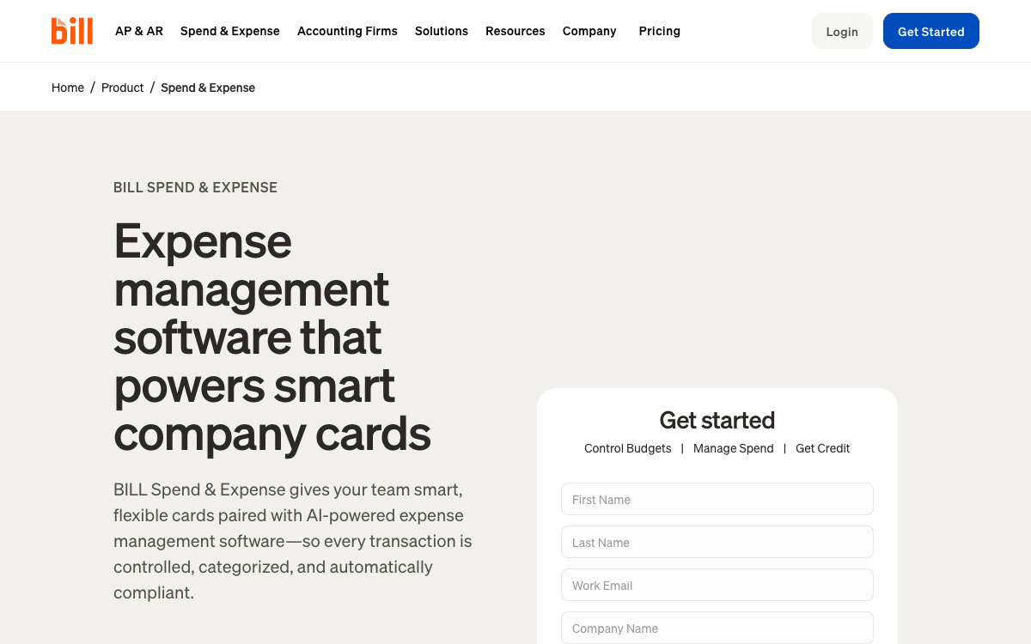Focus the Work Email field
This screenshot has width=1031, height=644.
tap(717, 585)
